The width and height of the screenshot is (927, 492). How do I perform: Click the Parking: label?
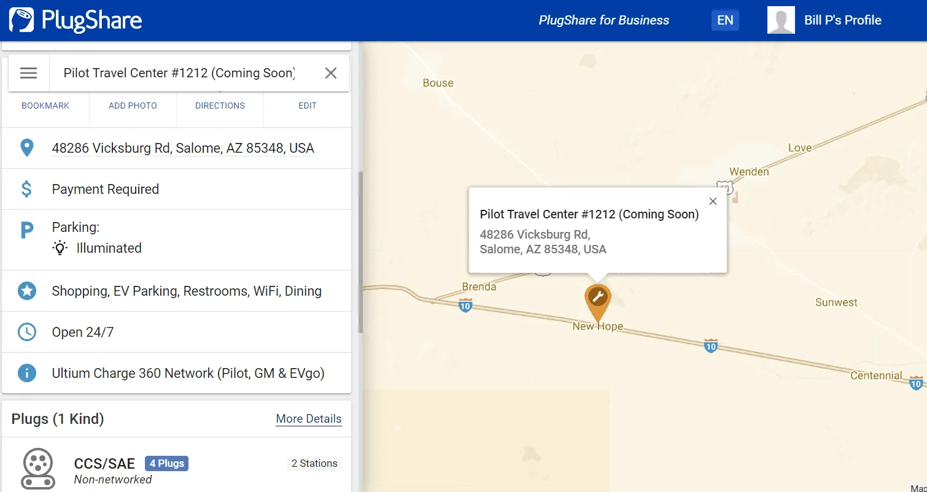(x=76, y=227)
